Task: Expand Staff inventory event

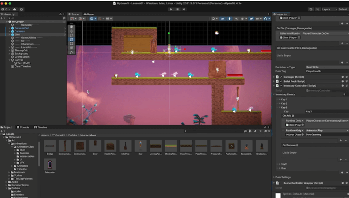Action: (279, 164)
